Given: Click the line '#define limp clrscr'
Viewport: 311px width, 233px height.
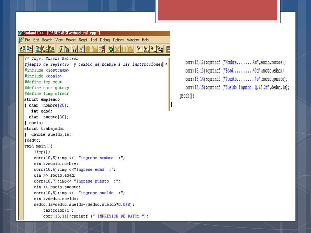Looking at the screenshot, I should click(x=47, y=94).
